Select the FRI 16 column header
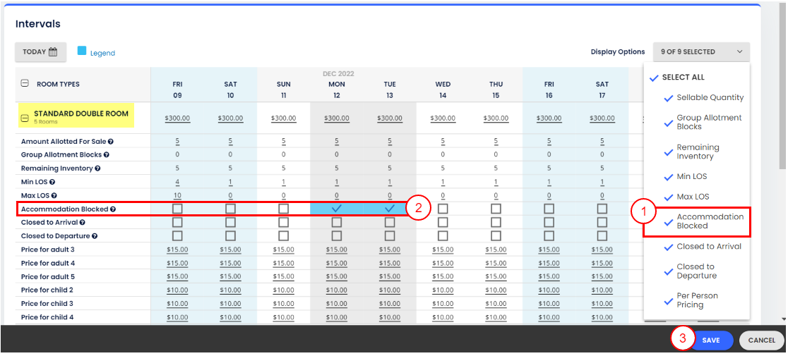 (x=549, y=90)
